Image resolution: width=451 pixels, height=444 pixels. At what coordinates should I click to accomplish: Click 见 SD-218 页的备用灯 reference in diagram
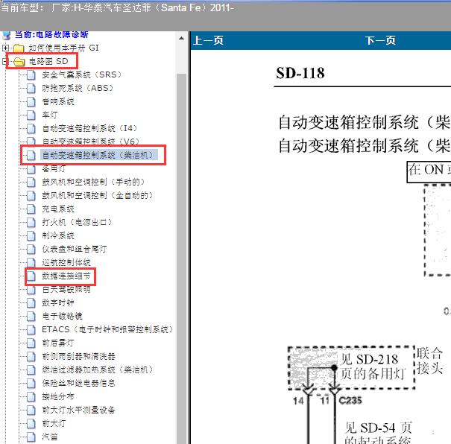(x=373, y=367)
